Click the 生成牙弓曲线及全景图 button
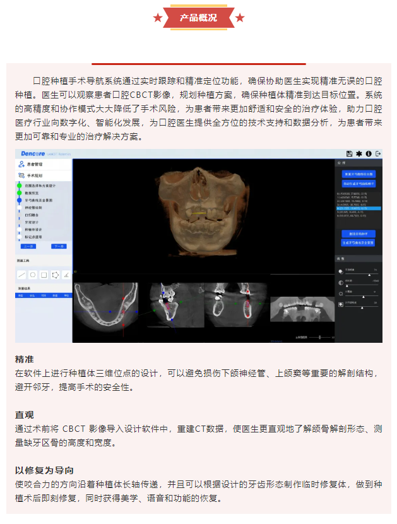 [x=358, y=242]
